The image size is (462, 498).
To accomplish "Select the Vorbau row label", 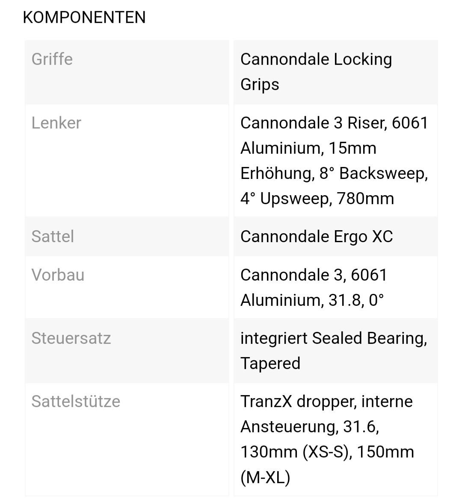I will [x=58, y=275].
